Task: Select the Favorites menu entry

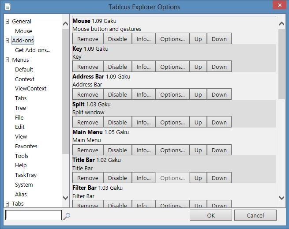Action: point(26,146)
